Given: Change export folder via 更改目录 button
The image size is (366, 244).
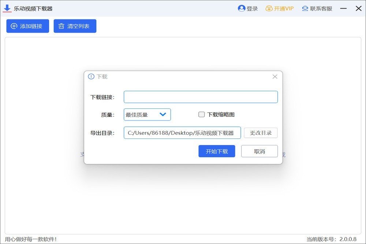Looking at the screenshot, I should (261, 133).
